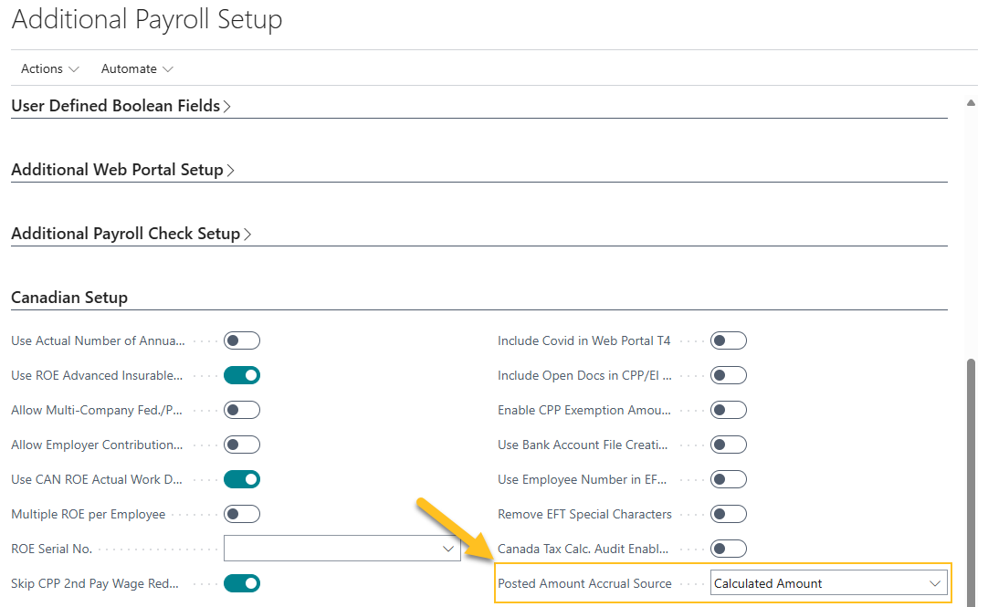Open the ROE Serial No. dropdown
The width and height of the screenshot is (988, 607).
click(x=447, y=548)
